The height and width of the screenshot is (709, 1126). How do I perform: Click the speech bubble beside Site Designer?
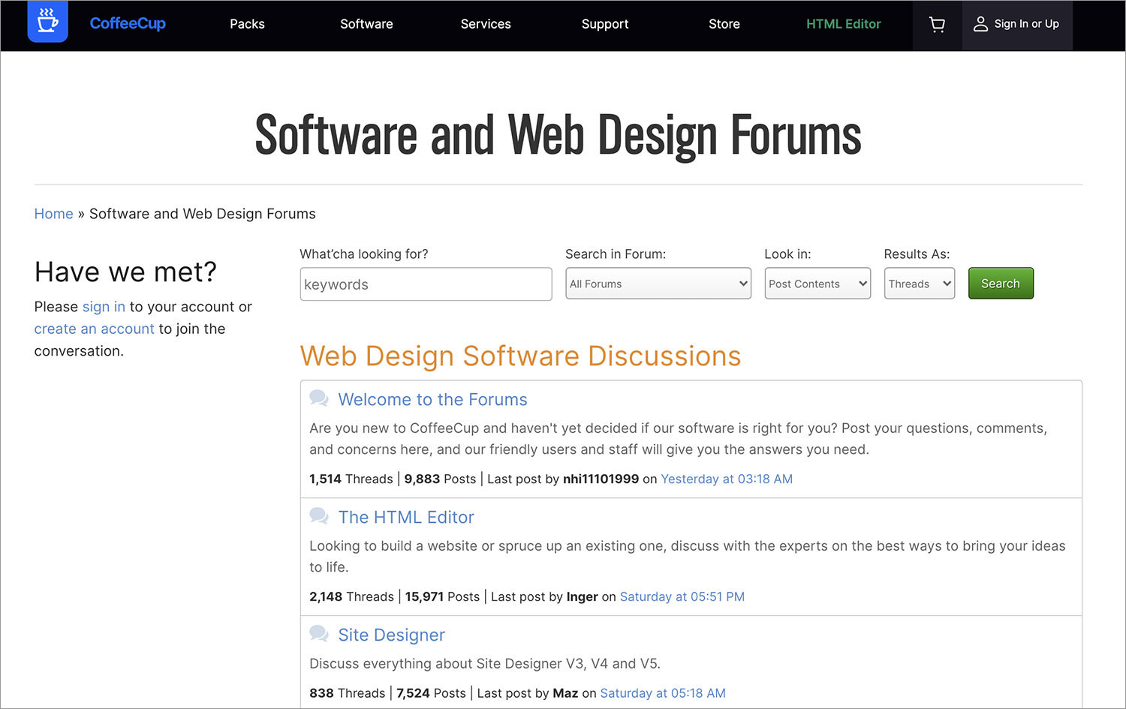319,633
